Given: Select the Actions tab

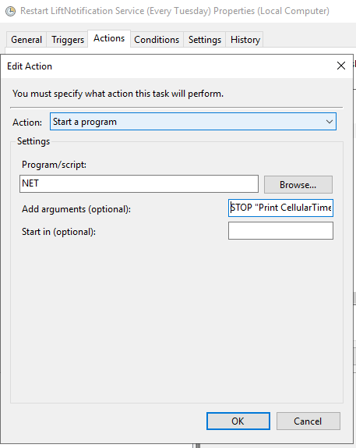Looking at the screenshot, I should point(109,38).
